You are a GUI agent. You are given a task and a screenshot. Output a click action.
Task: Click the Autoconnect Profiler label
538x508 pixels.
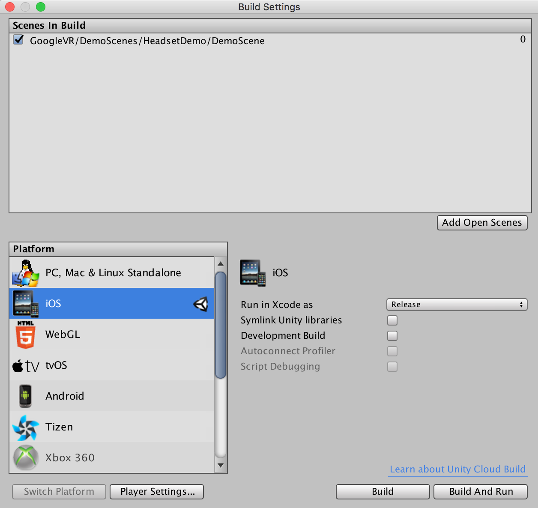pyautogui.click(x=288, y=351)
